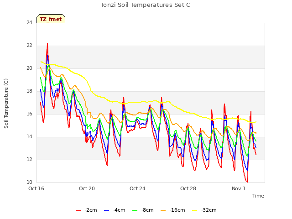Click the TZ_fmet label box
292x219 pixels.
pos(51,19)
